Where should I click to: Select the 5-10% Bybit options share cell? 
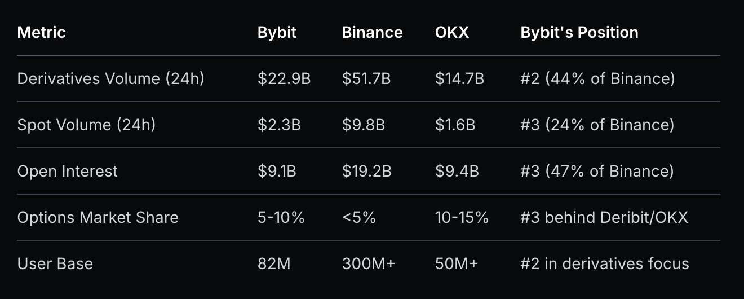281,217
